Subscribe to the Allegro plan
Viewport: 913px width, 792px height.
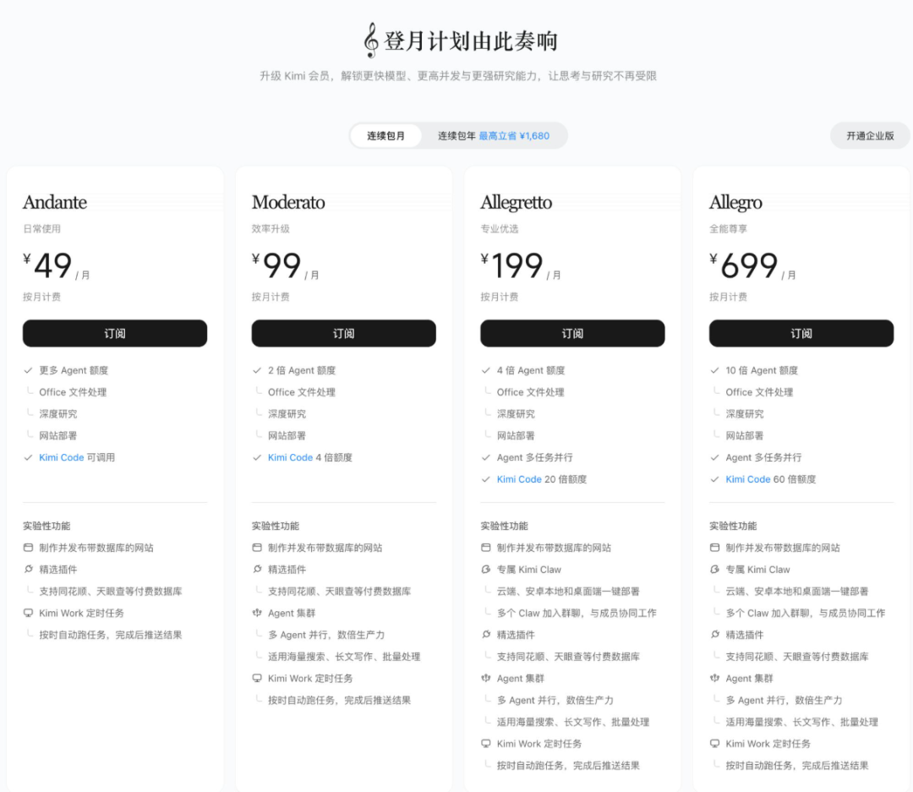(x=801, y=333)
